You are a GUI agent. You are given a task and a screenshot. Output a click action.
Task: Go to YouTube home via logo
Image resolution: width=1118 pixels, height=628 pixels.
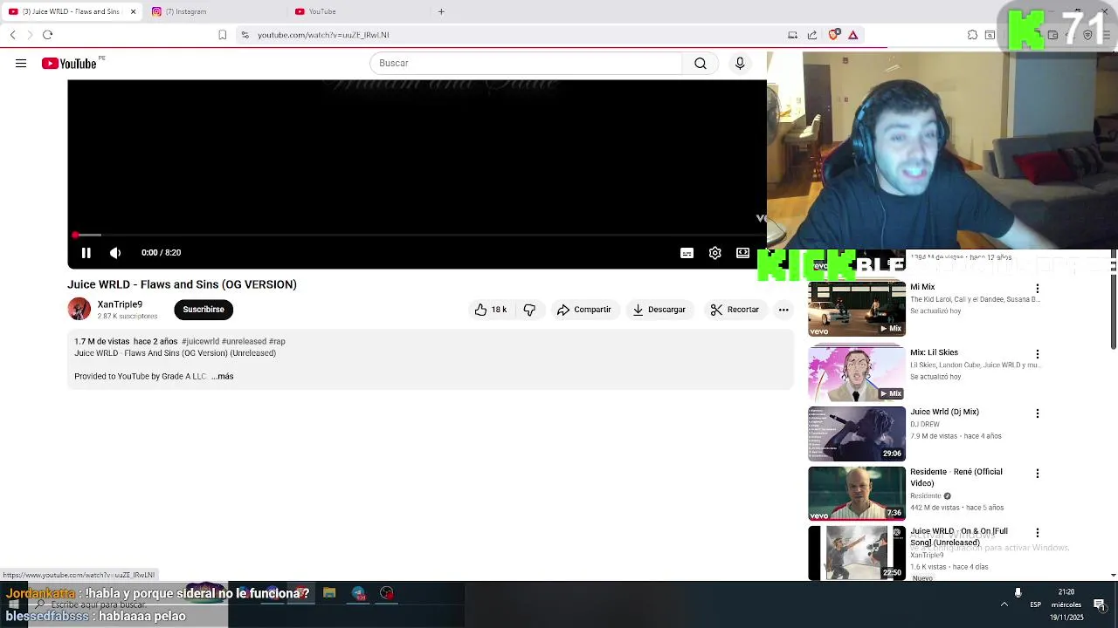[69, 64]
